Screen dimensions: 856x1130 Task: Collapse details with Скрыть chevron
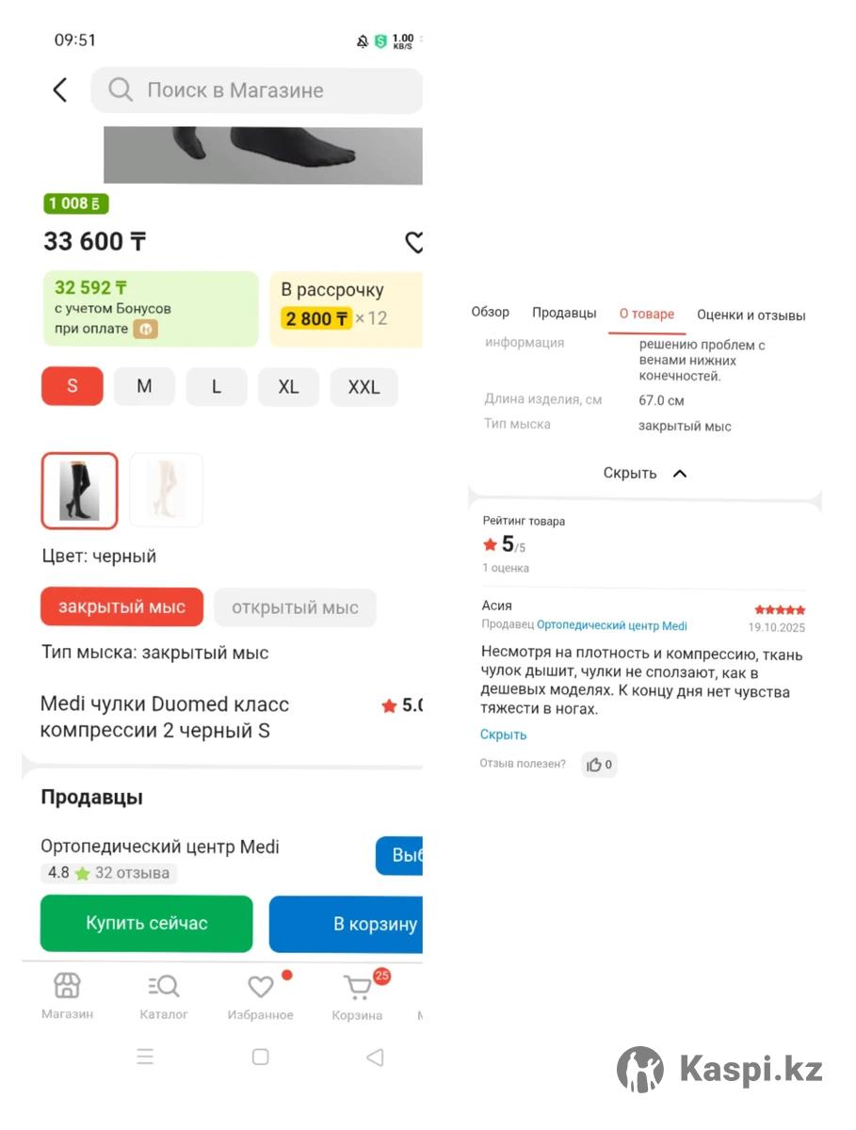[x=646, y=474]
